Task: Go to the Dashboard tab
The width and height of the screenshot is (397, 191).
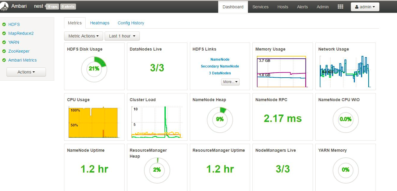Action: tap(233, 7)
